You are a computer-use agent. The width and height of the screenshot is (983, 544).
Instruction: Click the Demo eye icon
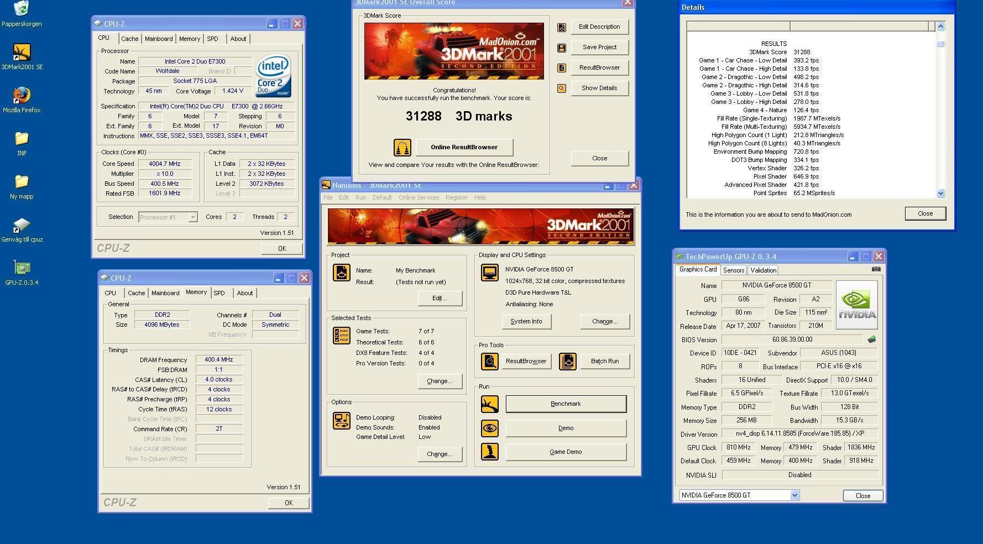[490, 428]
